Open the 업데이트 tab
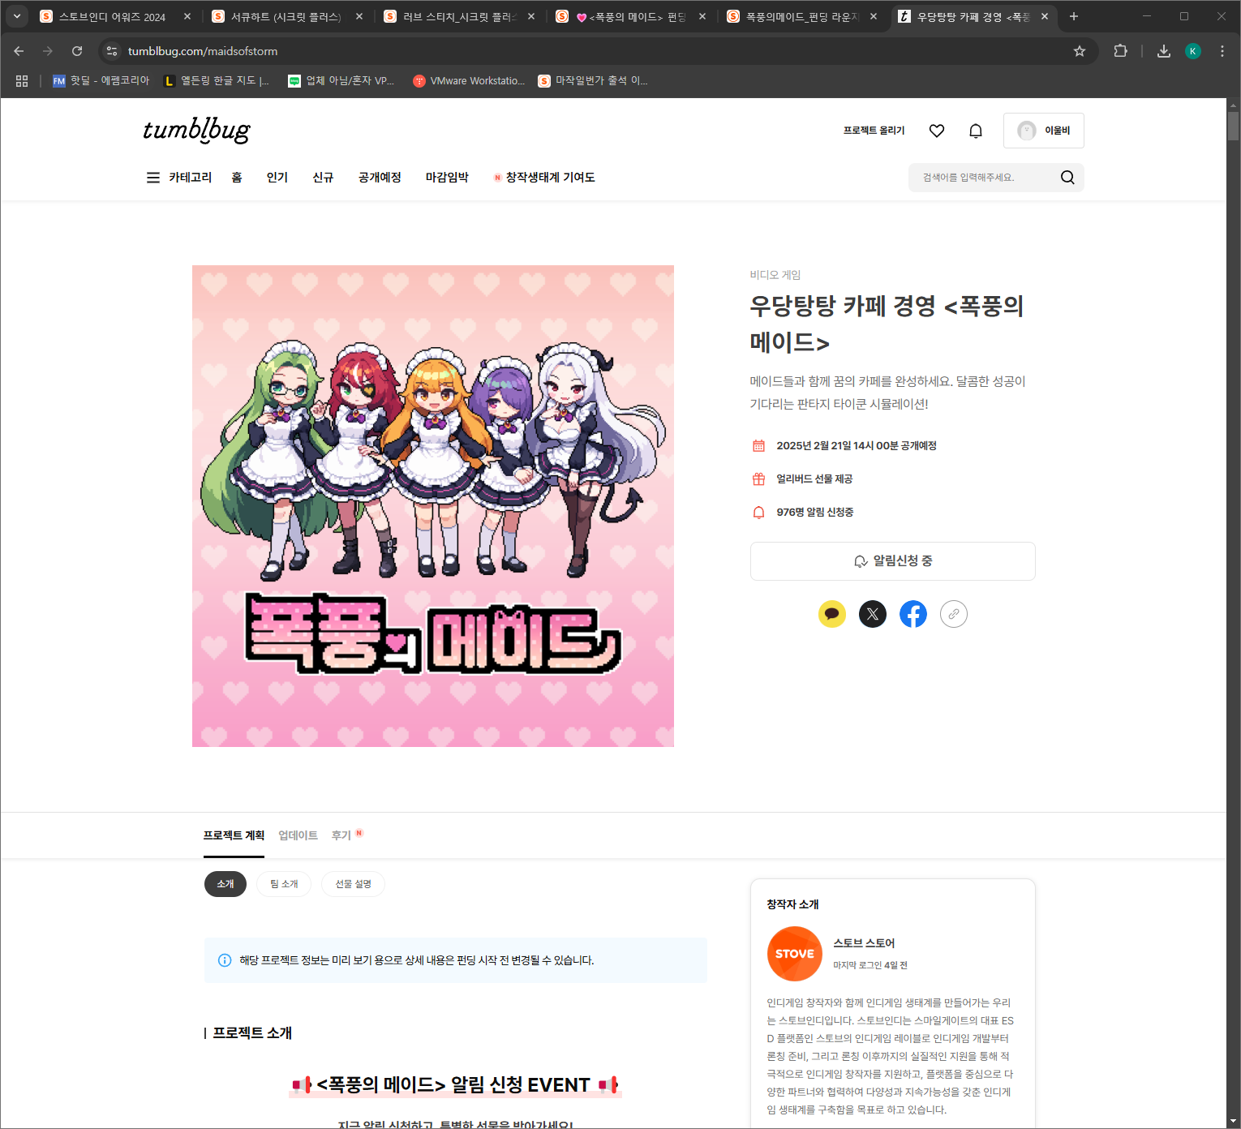Image resolution: width=1241 pixels, height=1129 pixels. [x=298, y=835]
